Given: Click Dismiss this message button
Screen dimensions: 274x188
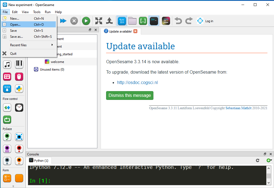Looking at the screenshot, I should 130,96.
